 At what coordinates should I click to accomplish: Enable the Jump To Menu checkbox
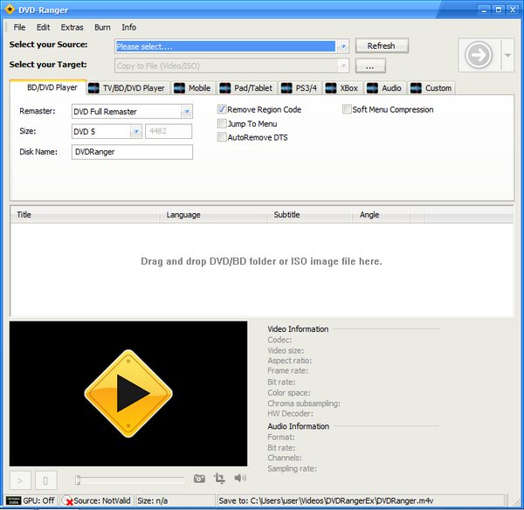pyautogui.click(x=222, y=124)
